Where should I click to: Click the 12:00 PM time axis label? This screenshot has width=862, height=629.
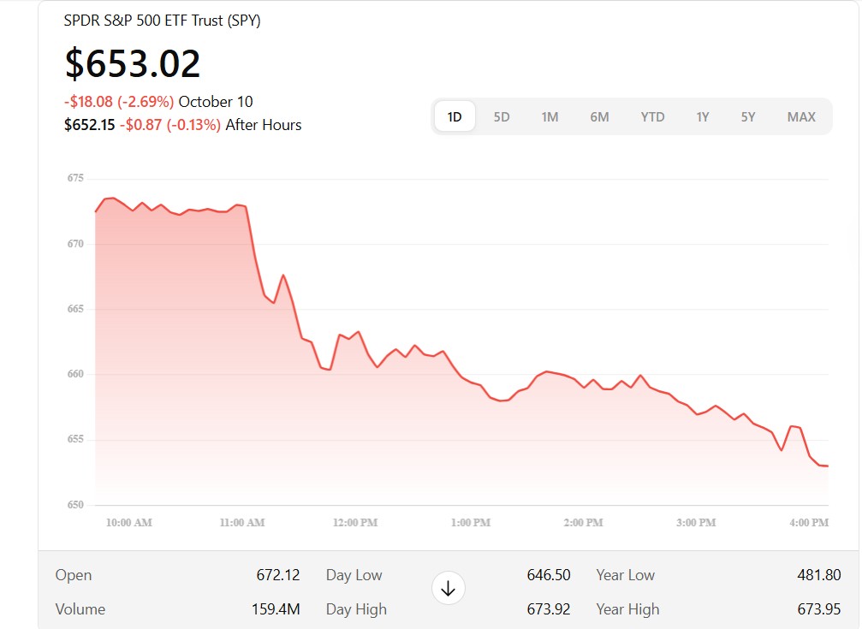355,522
